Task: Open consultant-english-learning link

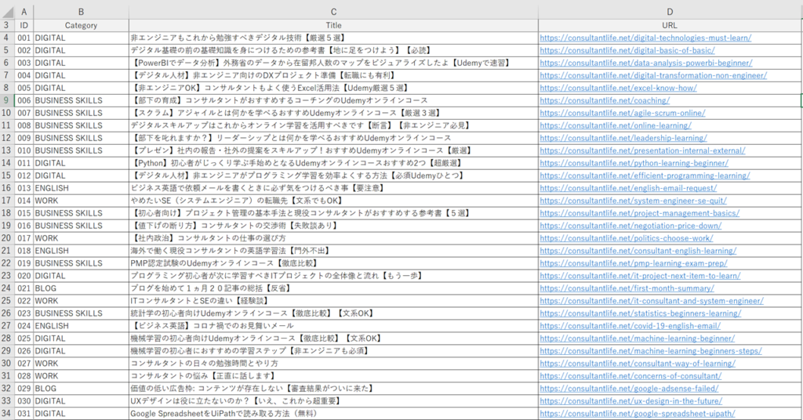Action: click(638, 251)
